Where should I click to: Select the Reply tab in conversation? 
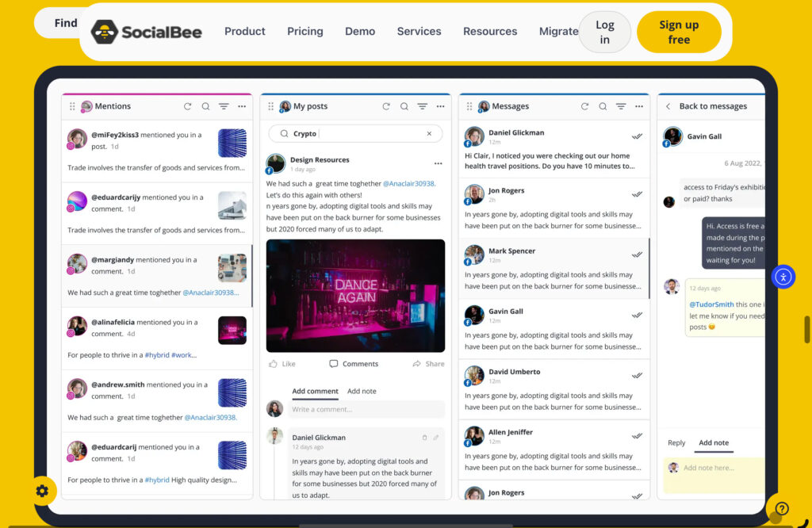click(x=676, y=443)
